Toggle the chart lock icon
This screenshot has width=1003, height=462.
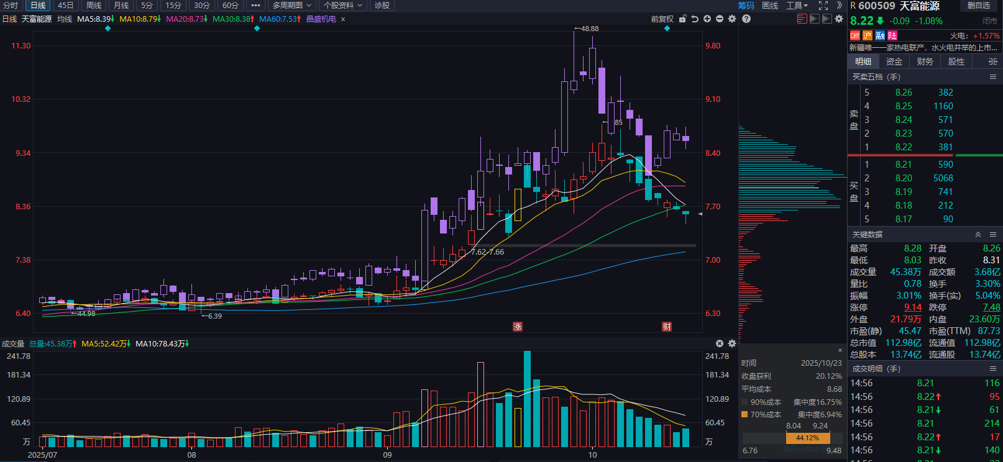point(682,19)
